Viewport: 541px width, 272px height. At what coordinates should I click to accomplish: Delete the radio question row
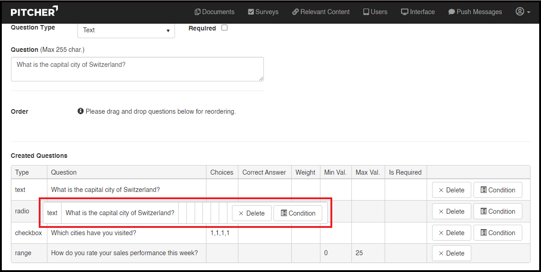click(x=451, y=212)
